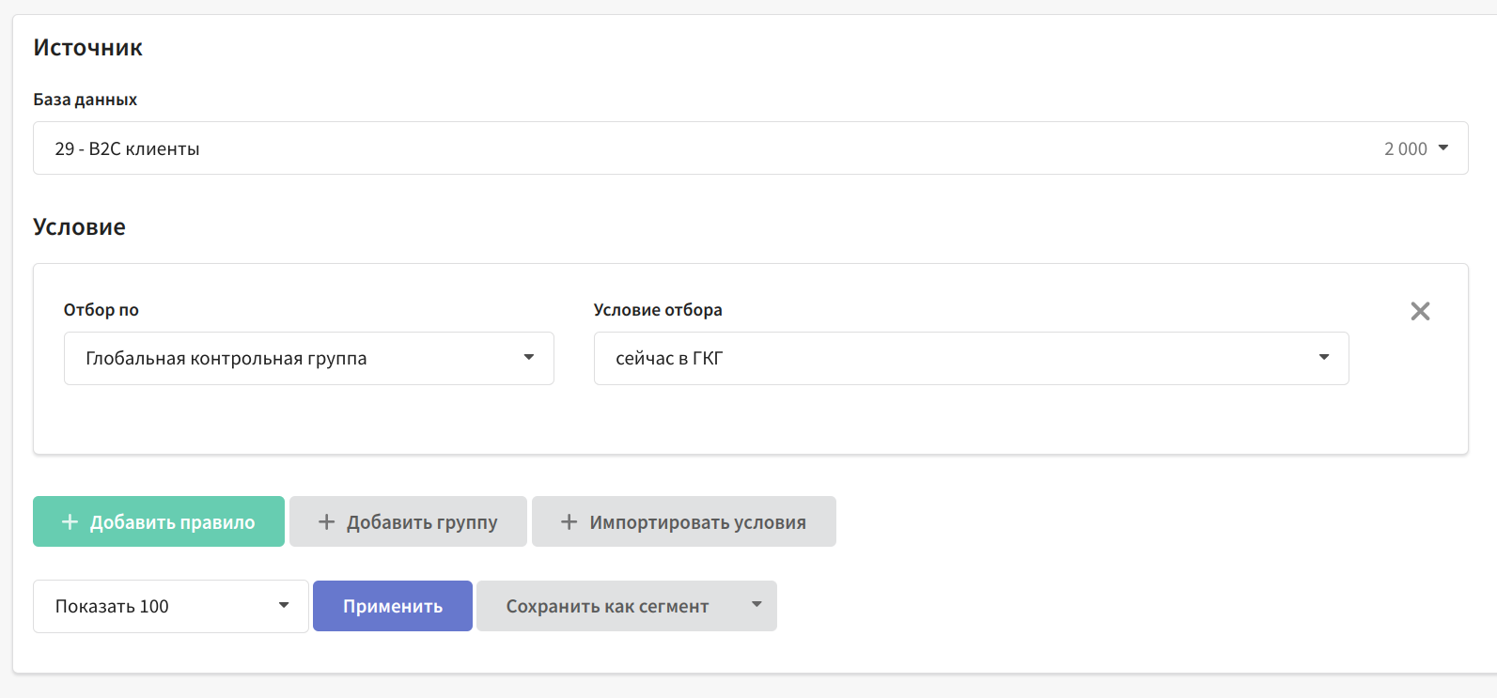Screen dimensions: 1497x698
Task: Click the Сохранить как сегмент button
Action: 607,606
